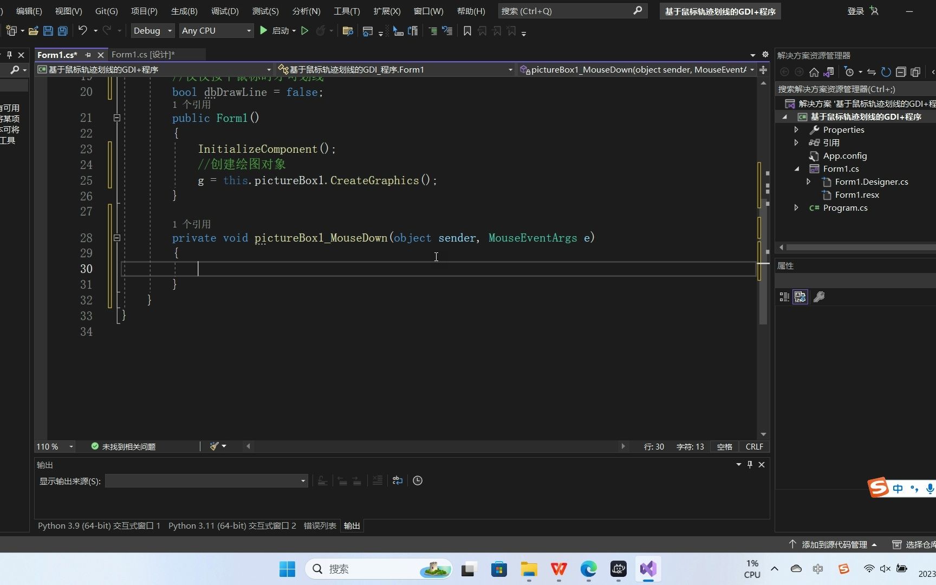Viewport: 936px width, 585px height.
Task: Expand the Form1.cs node in Solution Explorer
Action: click(796, 168)
